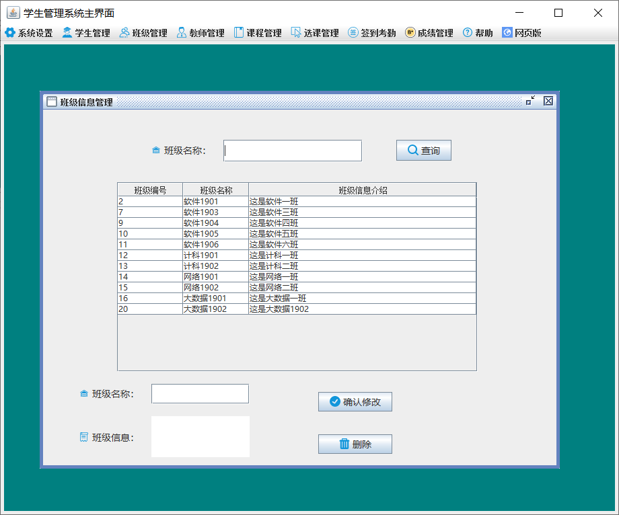
Task: Open the 网页版 web version icon
Action: [x=507, y=32]
